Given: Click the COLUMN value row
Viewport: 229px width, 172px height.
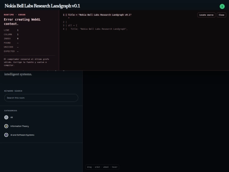Looking at the screenshot, I should coord(11,34).
